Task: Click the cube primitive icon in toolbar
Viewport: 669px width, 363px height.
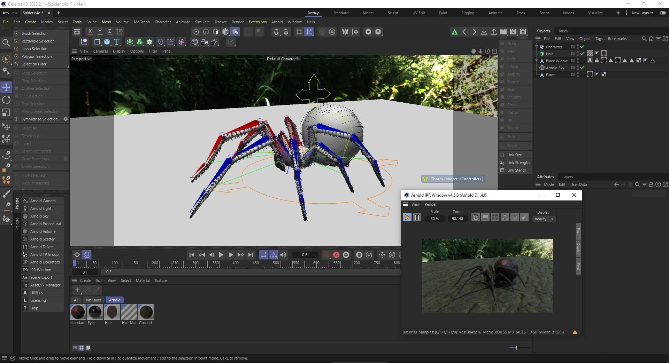Action: point(107,42)
